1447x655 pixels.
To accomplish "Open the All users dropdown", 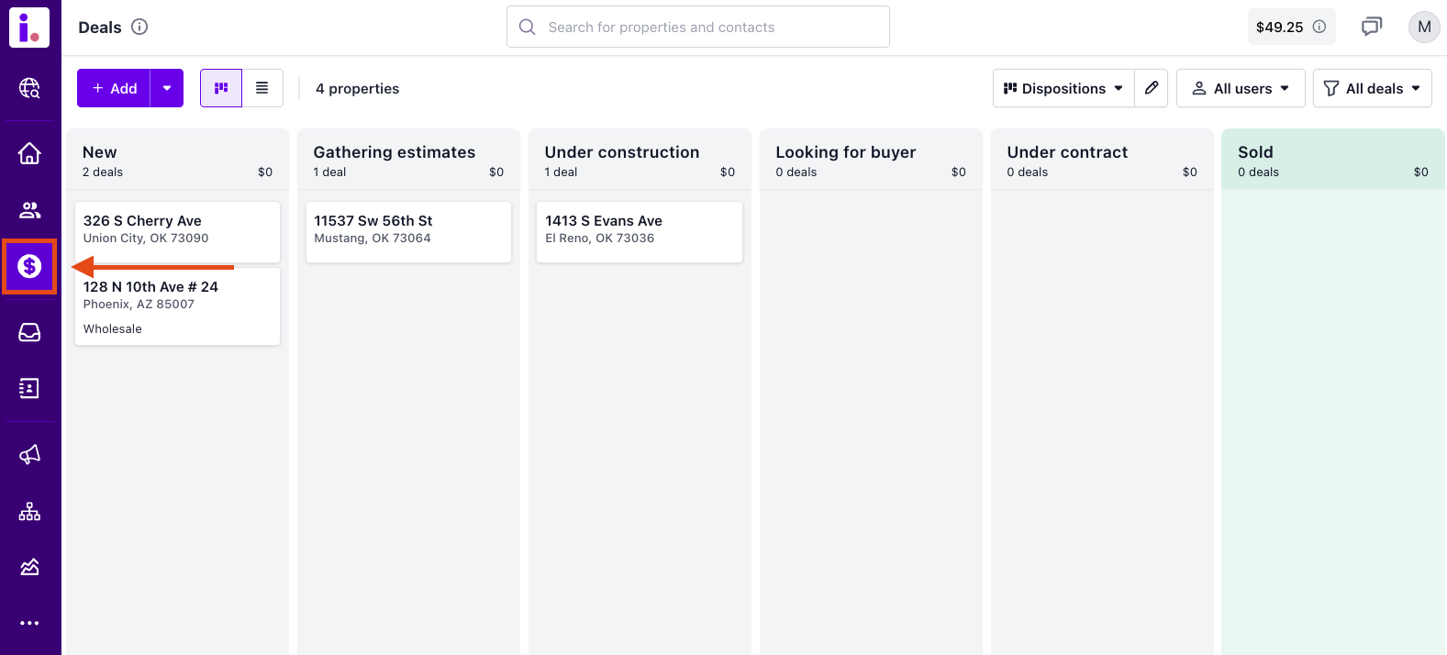I will coord(1240,88).
